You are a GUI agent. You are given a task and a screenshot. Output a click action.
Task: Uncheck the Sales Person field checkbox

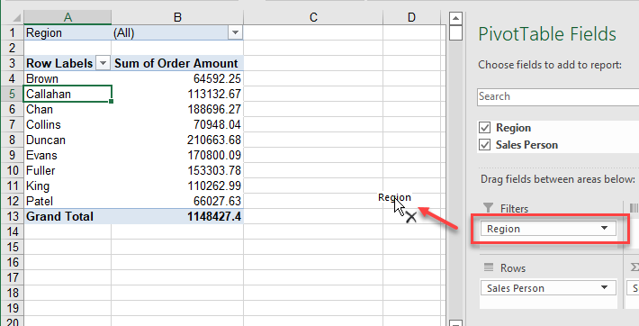(484, 145)
